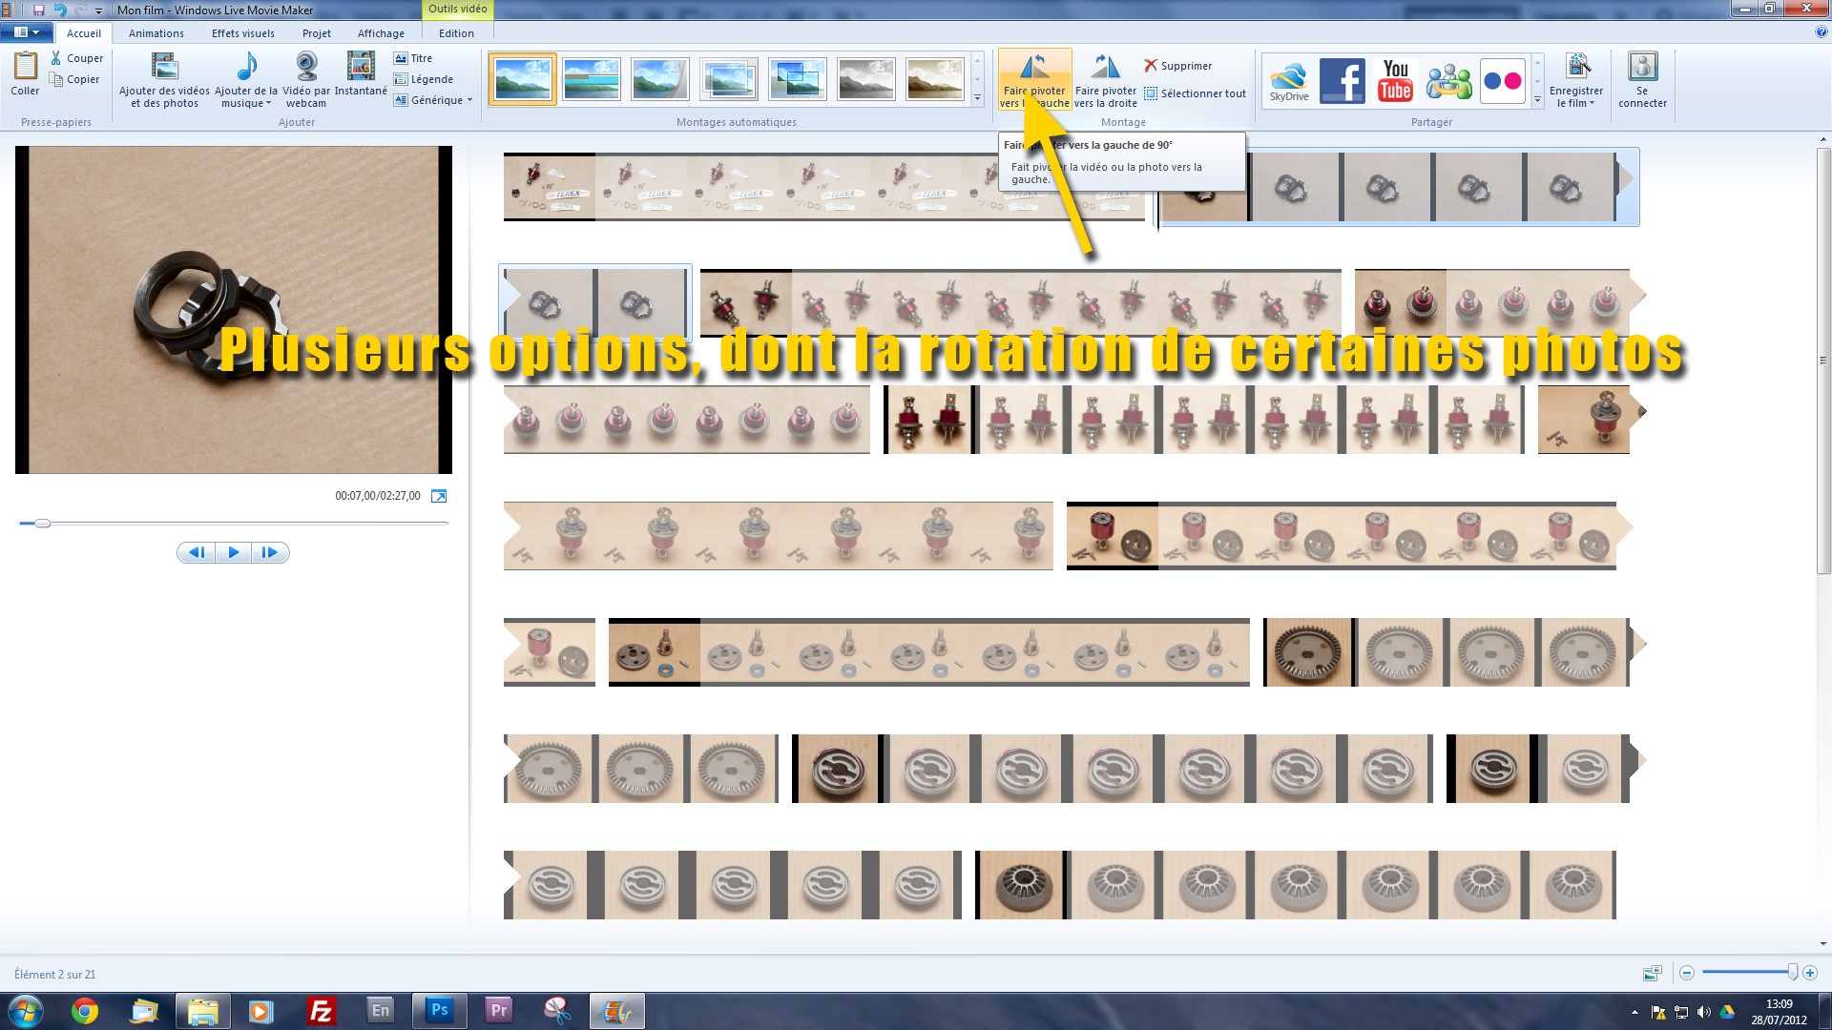Image resolution: width=1832 pixels, height=1030 pixels.
Task: Click the zoom time scale slider
Action: click(x=1792, y=972)
